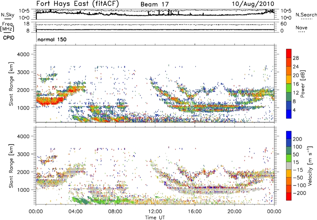This screenshot has height=220, width=317.
Task: Click the 'Time UT' axis title
Action: coord(155,218)
